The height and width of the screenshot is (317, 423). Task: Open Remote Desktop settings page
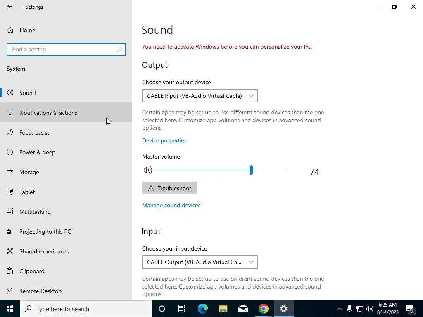click(x=66, y=291)
